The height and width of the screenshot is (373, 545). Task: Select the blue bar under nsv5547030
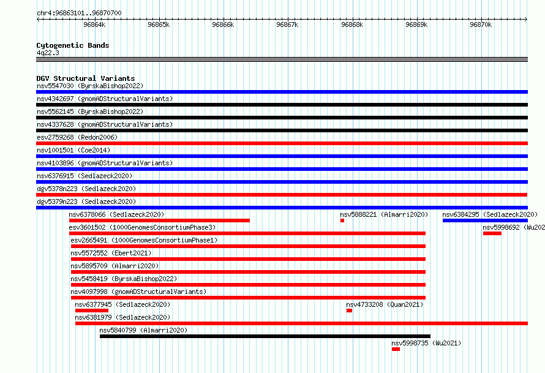click(282, 92)
